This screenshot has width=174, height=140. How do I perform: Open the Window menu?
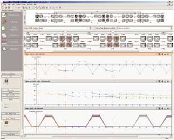pyautogui.click(x=30, y=4)
